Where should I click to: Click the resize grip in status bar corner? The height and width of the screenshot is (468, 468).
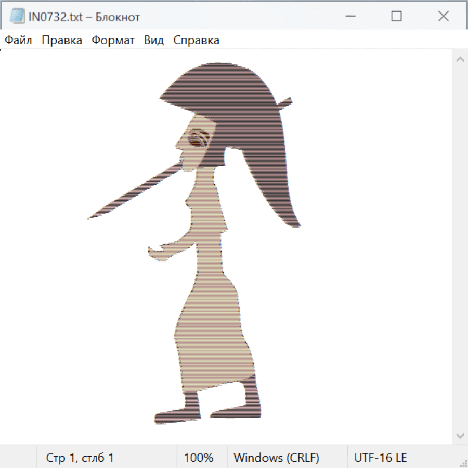pos(463,463)
